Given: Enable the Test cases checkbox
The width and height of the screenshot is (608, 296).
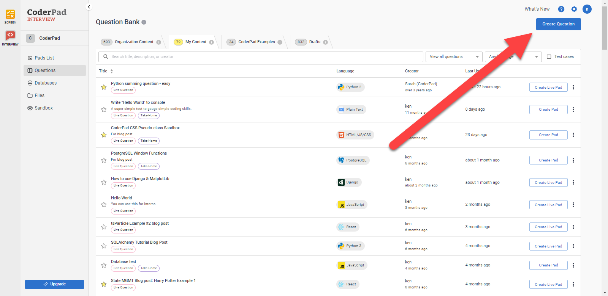Looking at the screenshot, I should pyautogui.click(x=549, y=57).
